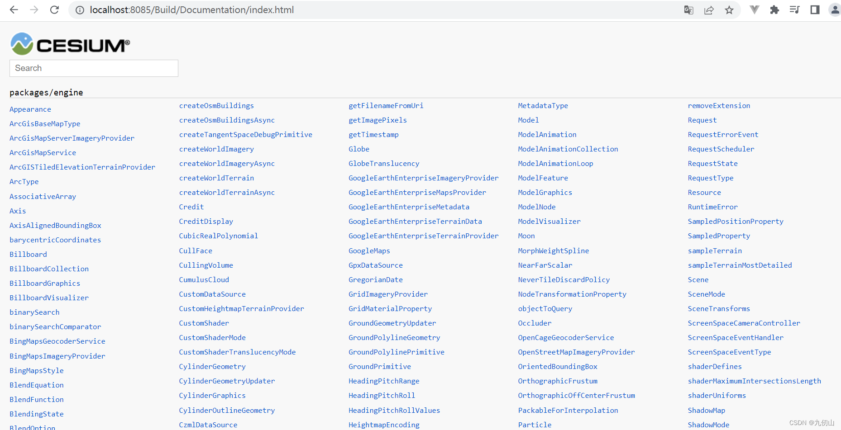Open the ShadowMap link
841x430 pixels.
click(706, 411)
